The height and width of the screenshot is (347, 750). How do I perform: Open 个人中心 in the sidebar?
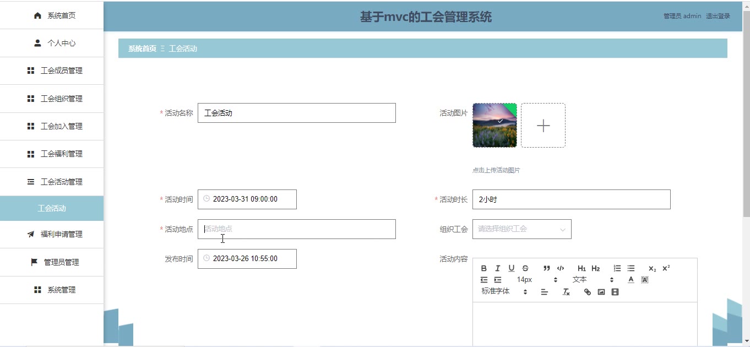click(52, 43)
